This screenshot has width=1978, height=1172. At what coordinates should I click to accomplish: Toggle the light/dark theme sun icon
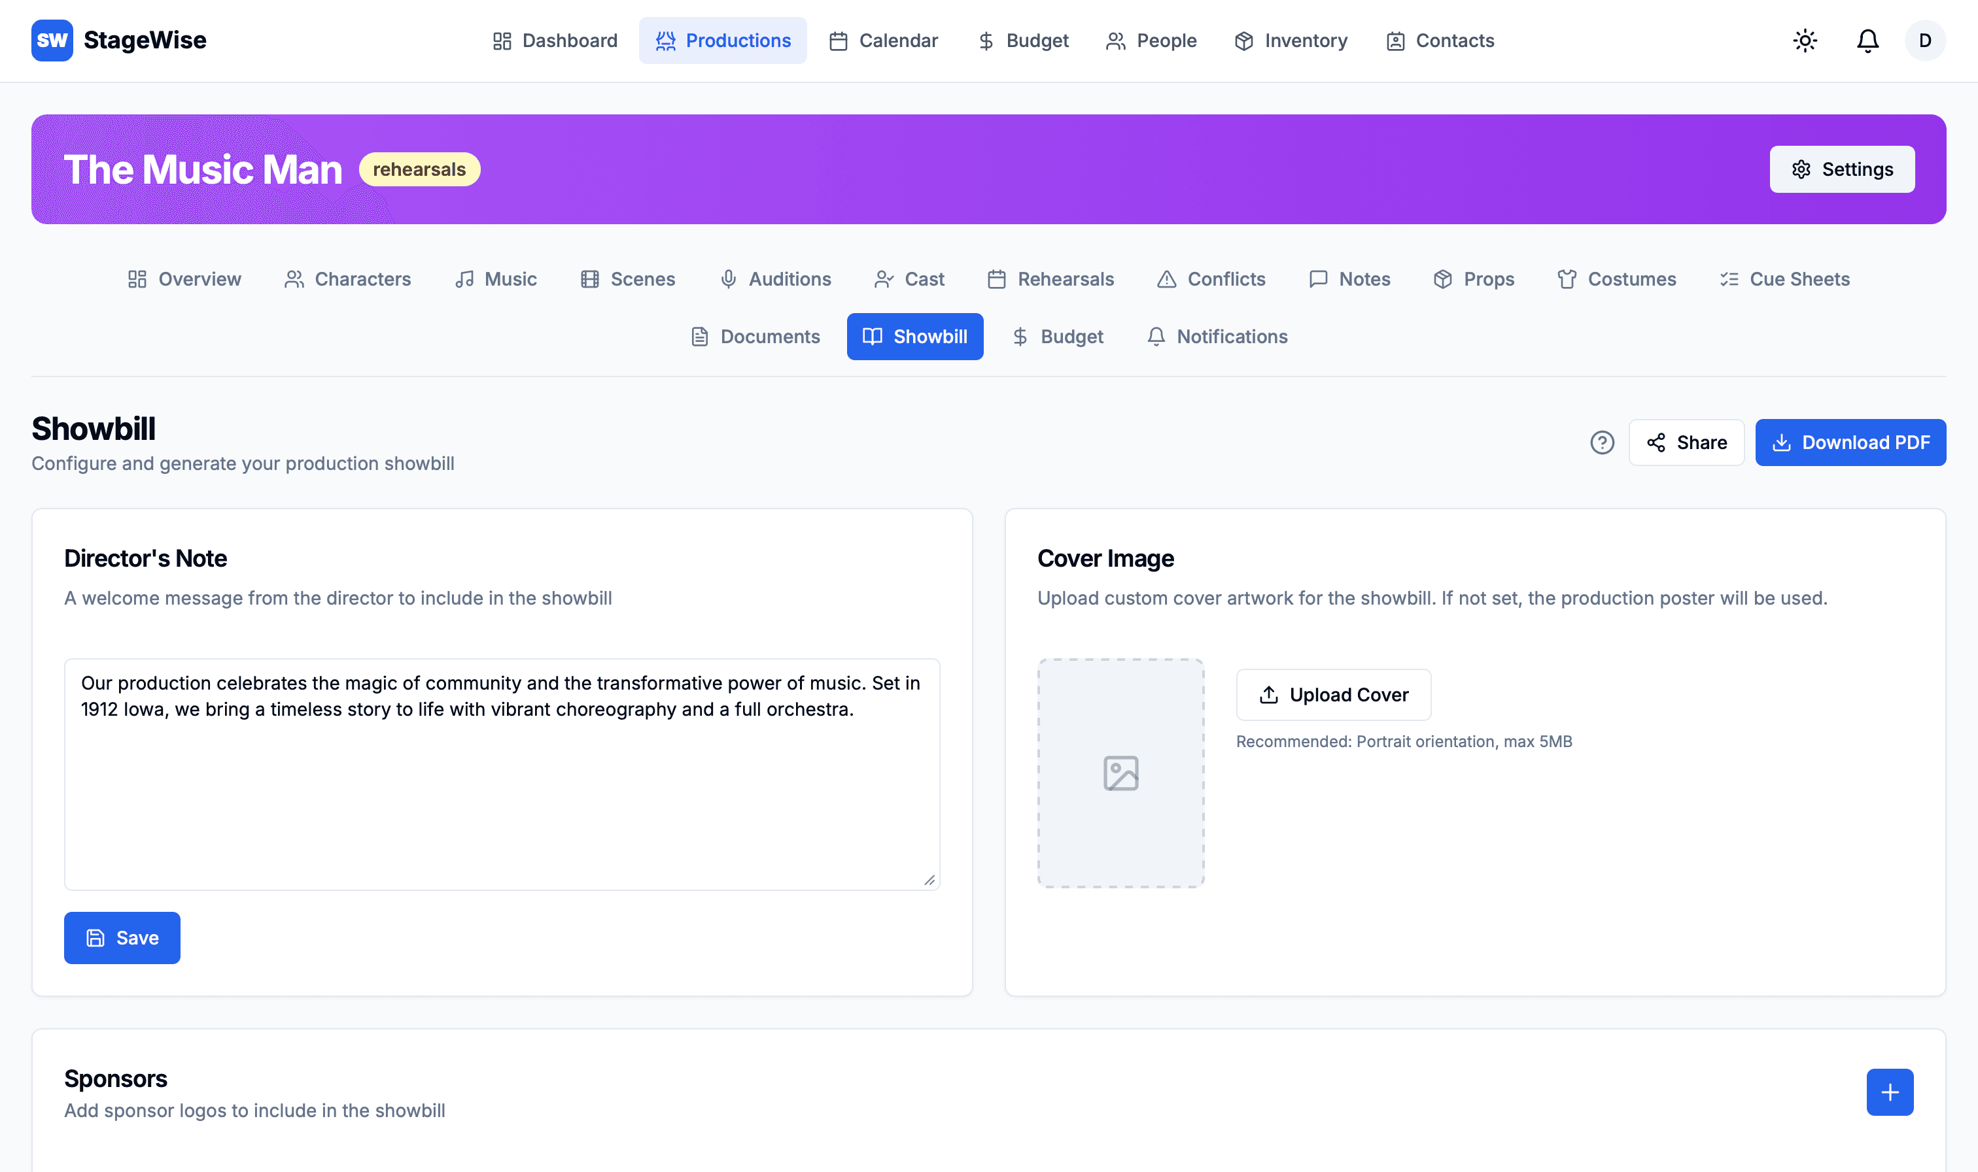(x=1804, y=41)
